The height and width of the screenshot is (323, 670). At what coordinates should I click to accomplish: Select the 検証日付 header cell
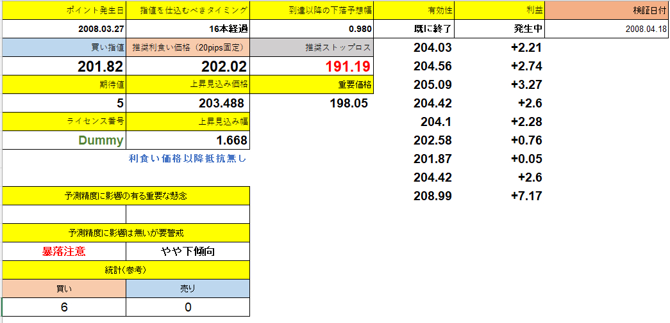click(608, 11)
